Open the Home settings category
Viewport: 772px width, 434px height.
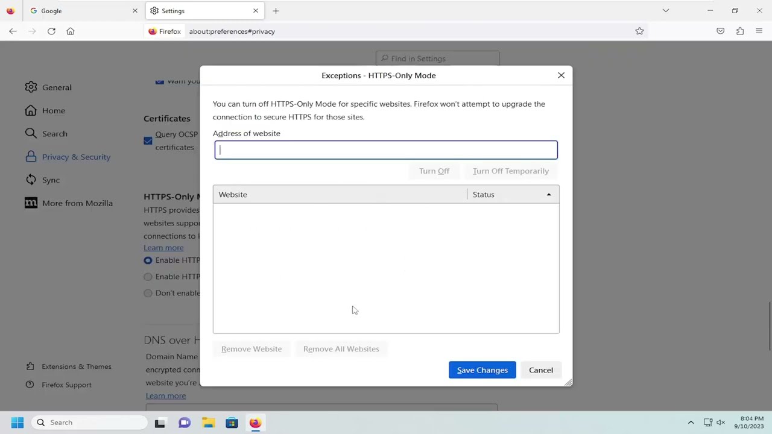point(45,111)
